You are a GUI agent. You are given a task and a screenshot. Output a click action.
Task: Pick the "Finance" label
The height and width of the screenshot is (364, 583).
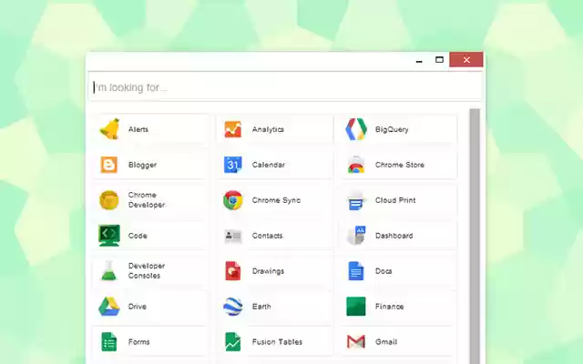point(389,307)
